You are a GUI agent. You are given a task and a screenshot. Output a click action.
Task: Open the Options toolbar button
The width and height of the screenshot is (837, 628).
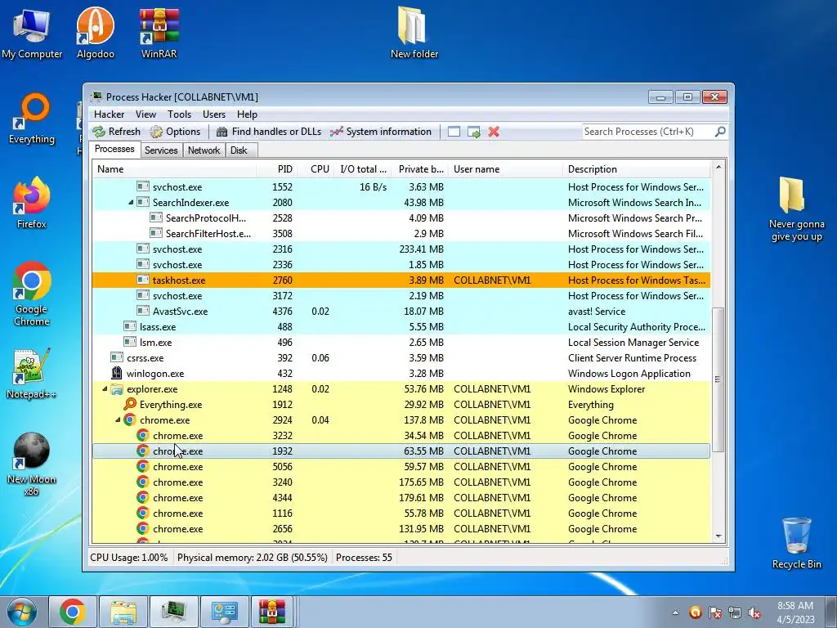tap(175, 132)
